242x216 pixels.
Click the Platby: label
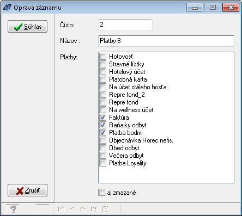(69, 57)
